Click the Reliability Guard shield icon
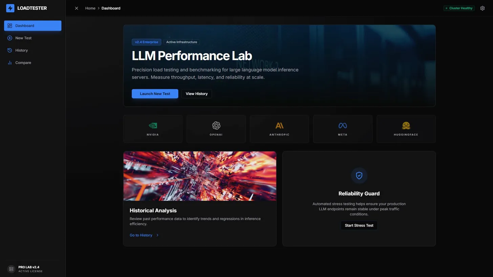The width and height of the screenshot is (493, 277). [359, 176]
